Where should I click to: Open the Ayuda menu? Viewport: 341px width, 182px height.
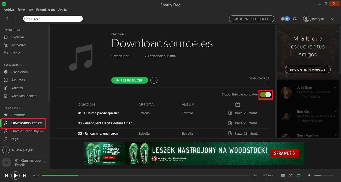(62, 10)
